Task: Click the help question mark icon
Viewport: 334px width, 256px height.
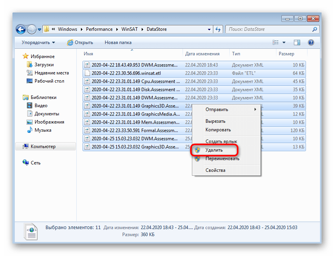Action: pos(311,42)
